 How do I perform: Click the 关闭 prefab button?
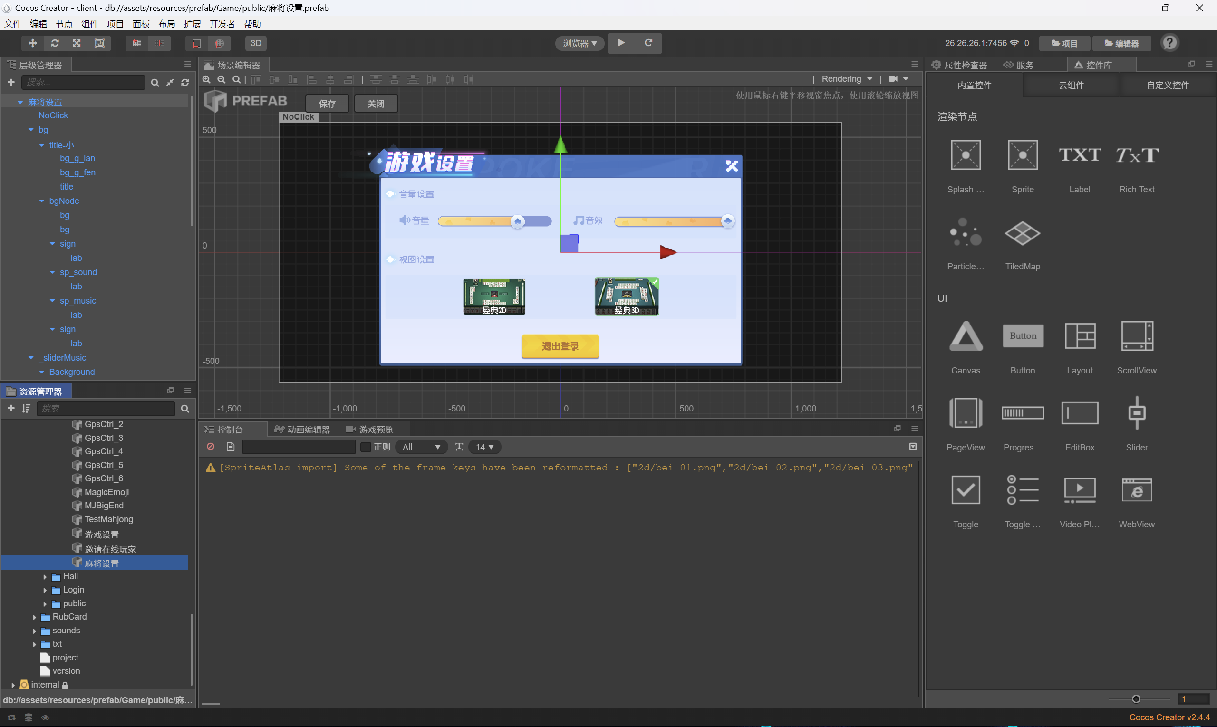pos(376,104)
